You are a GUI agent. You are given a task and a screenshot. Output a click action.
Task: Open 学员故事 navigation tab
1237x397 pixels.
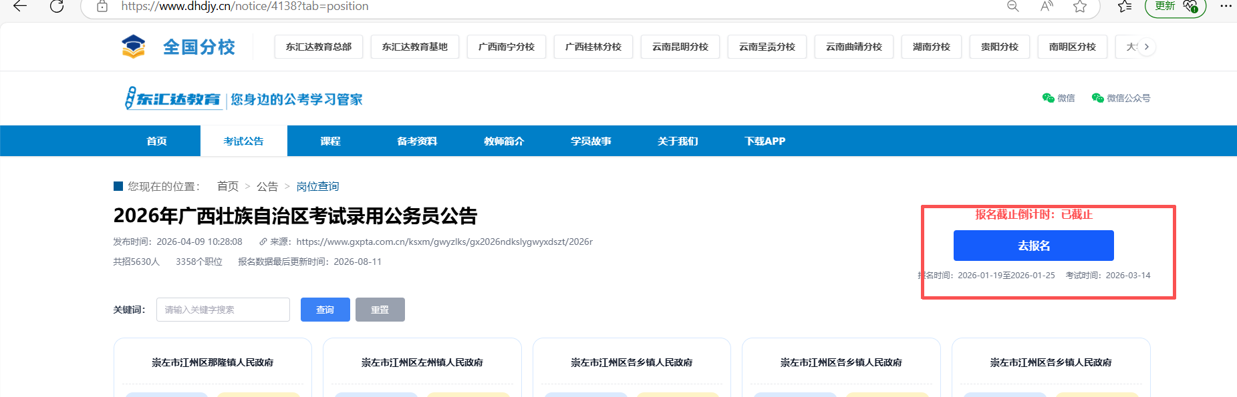[x=591, y=141]
